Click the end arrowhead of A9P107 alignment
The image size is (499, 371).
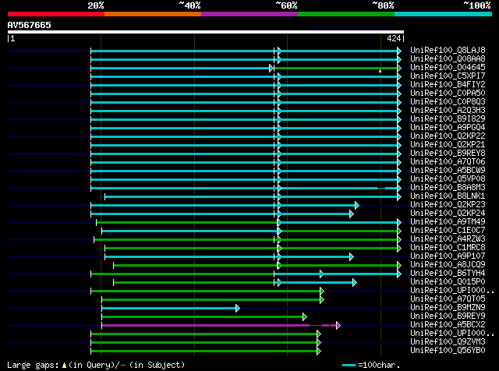352,256
